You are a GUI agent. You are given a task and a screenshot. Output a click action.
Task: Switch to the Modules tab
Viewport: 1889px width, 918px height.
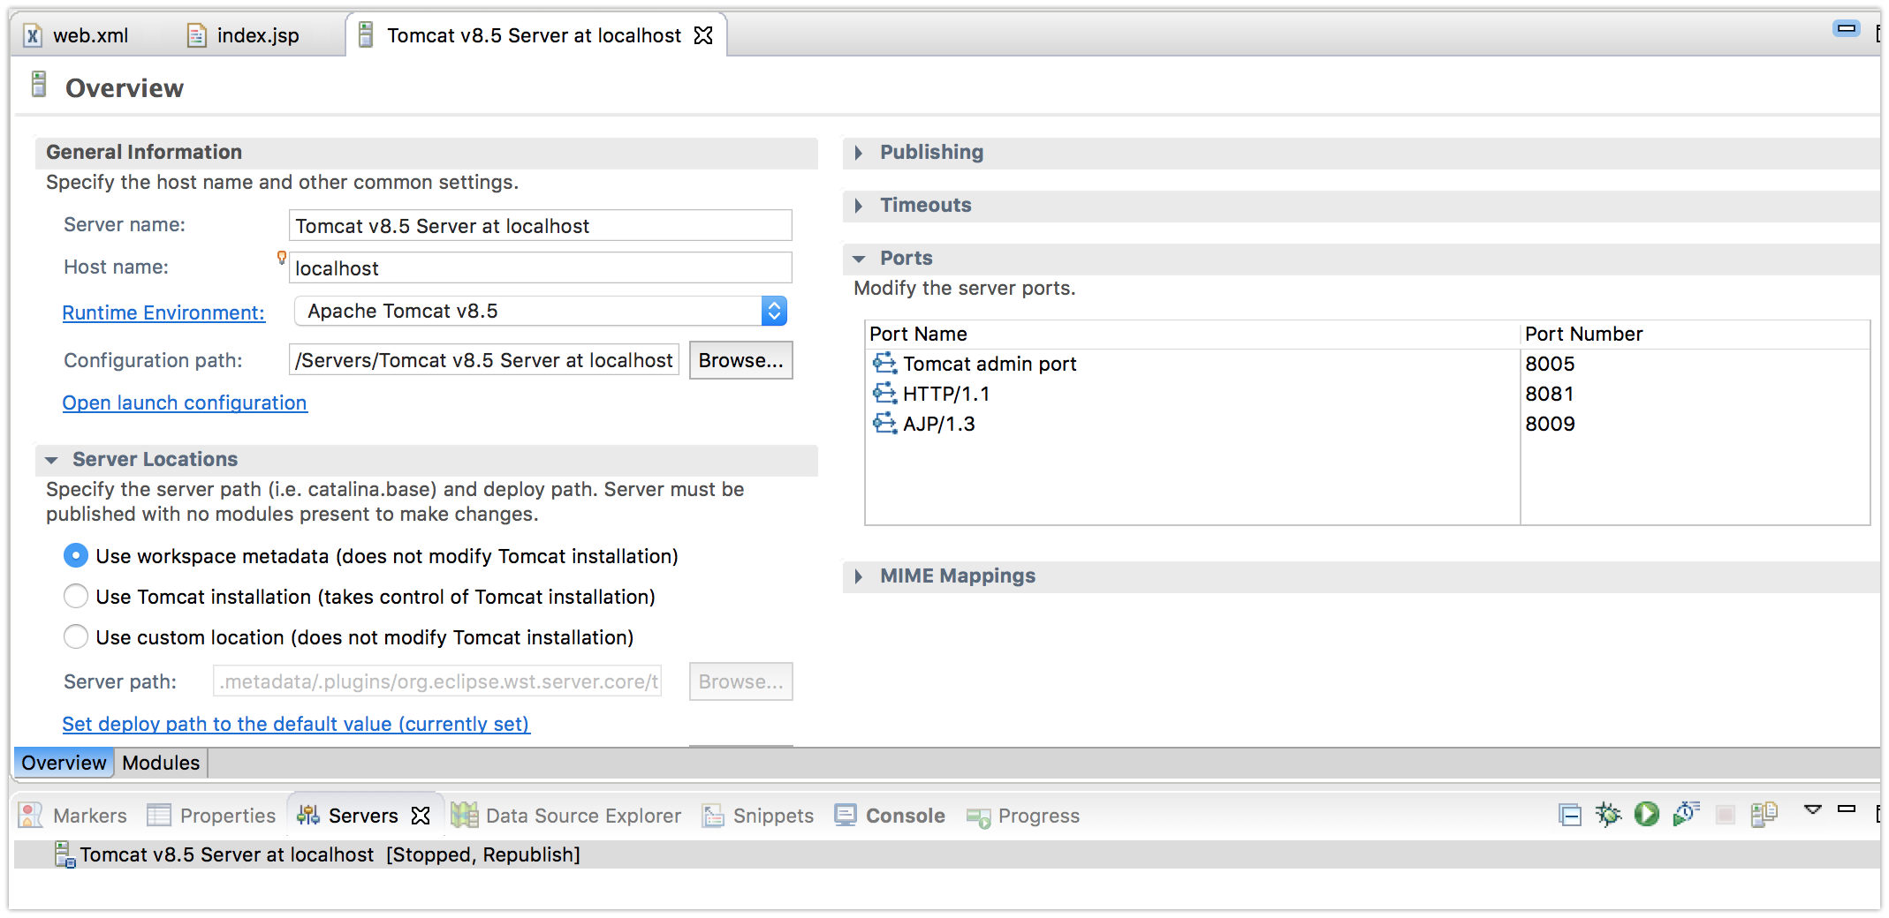[x=161, y=763]
